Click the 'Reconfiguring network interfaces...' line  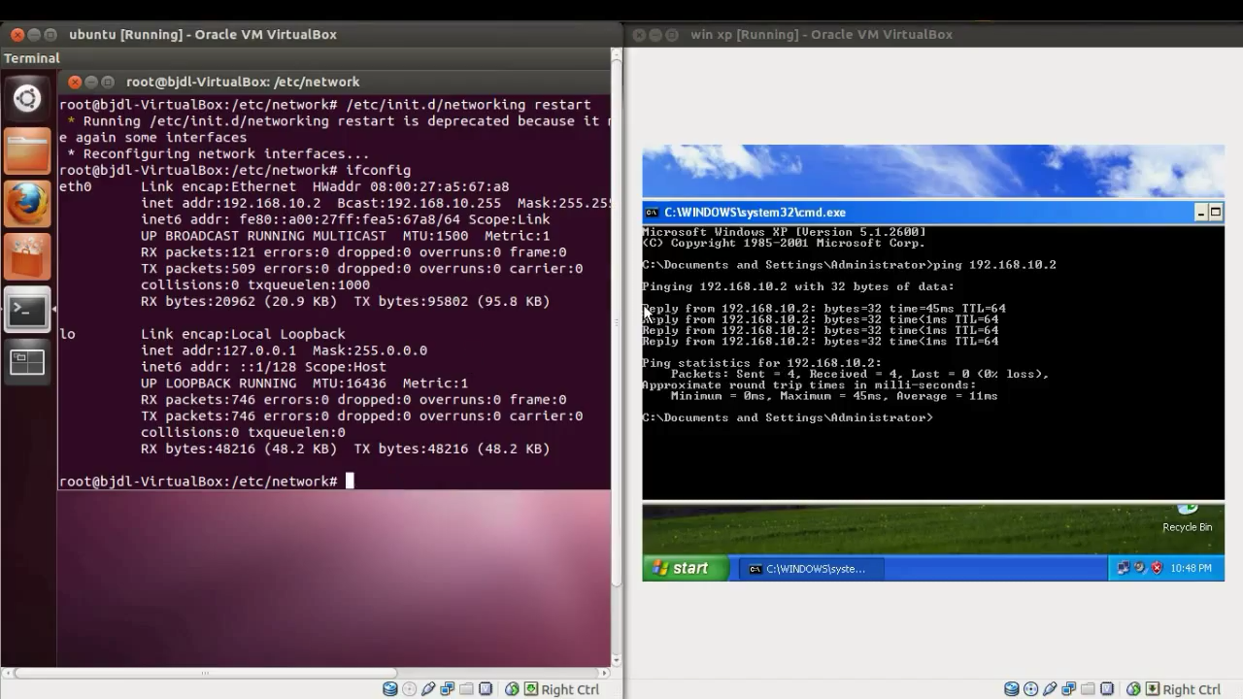pos(218,153)
